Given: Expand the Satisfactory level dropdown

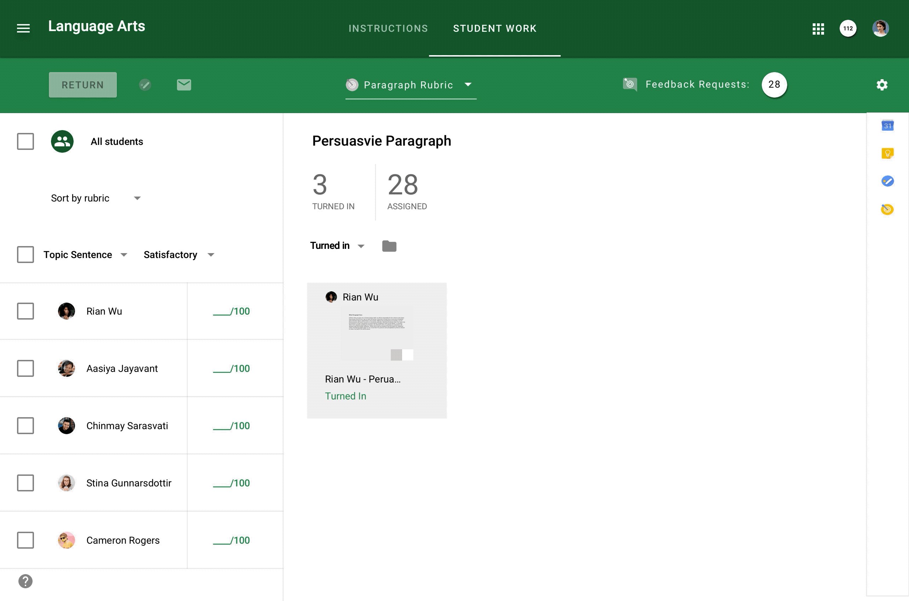Looking at the screenshot, I should tap(179, 255).
